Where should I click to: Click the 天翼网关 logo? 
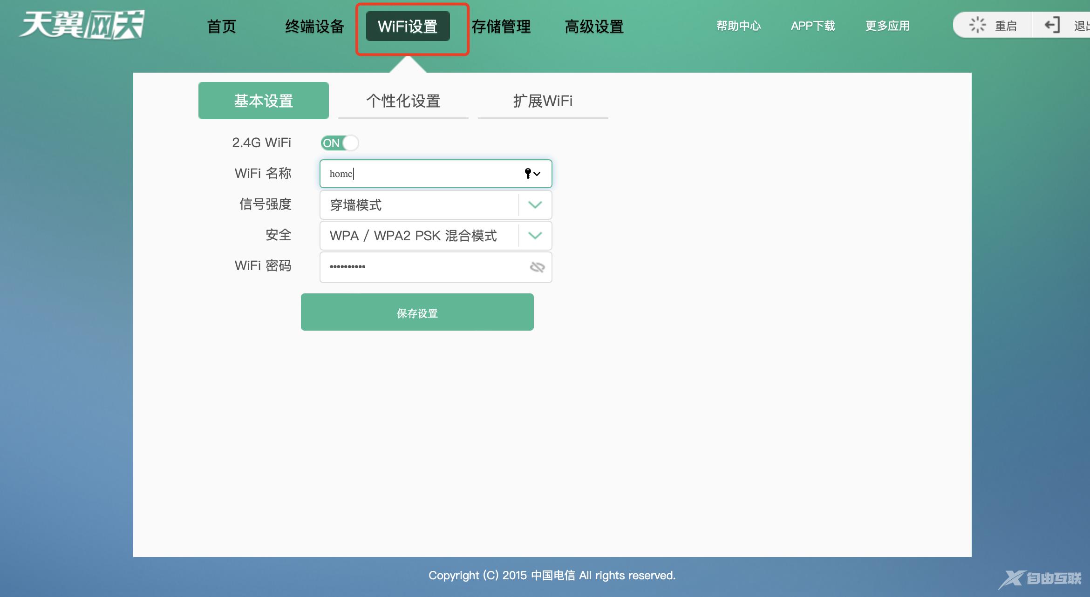[82, 25]
